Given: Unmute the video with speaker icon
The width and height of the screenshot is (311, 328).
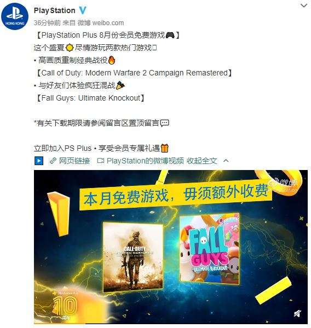Looking at the screenshot, I should [x=298, y=313].
